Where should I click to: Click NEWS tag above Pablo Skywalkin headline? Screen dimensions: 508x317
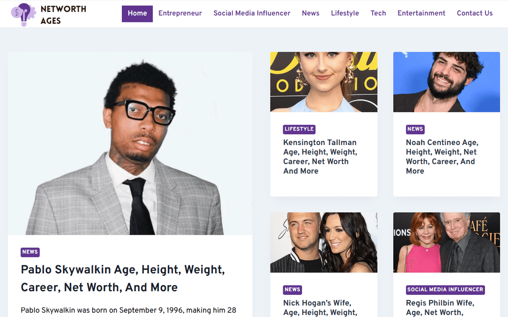(30, 252)
